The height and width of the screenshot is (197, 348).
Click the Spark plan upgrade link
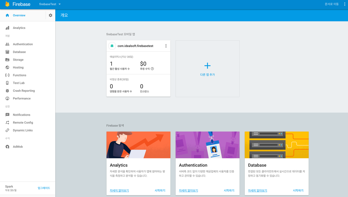(44, 188)
